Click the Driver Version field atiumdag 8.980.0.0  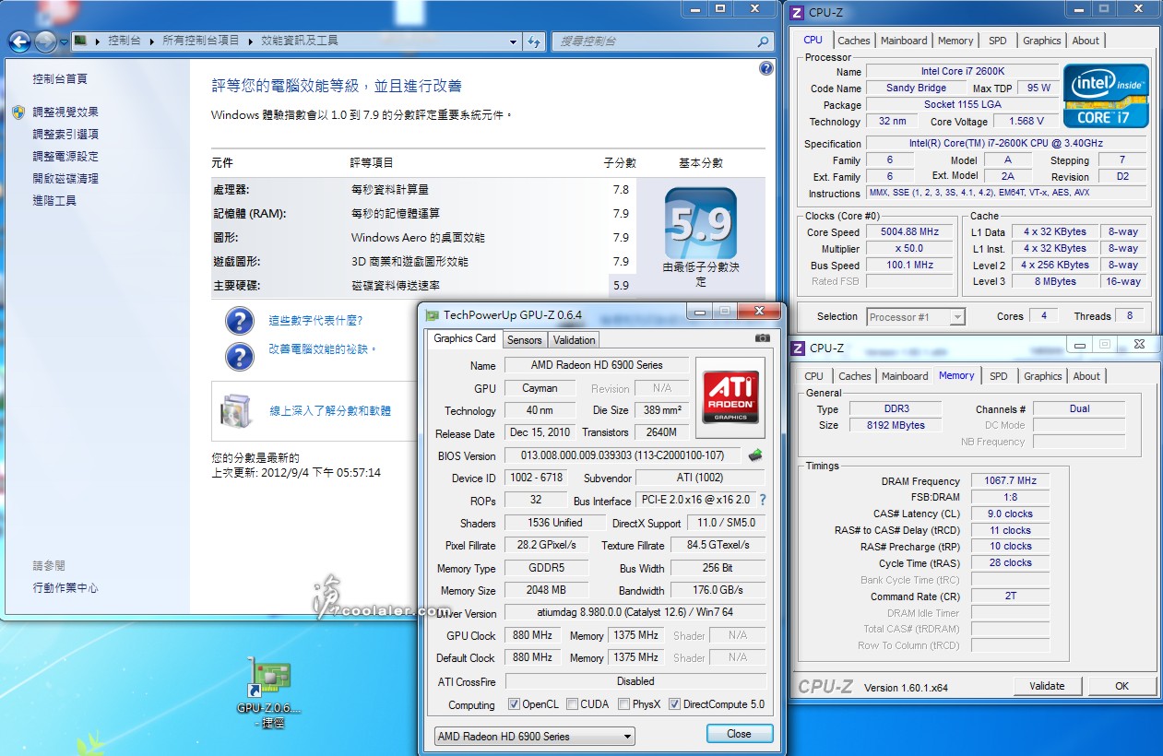pos(635,613)
